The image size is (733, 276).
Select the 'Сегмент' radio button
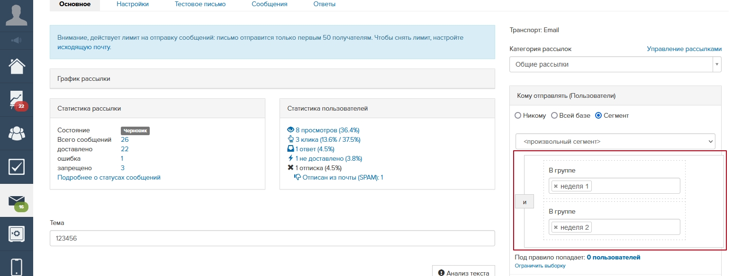(x=598, y=116)
